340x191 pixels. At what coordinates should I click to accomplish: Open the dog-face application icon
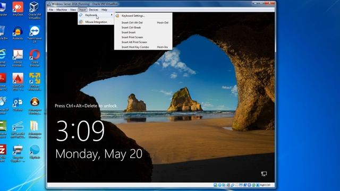35,106
